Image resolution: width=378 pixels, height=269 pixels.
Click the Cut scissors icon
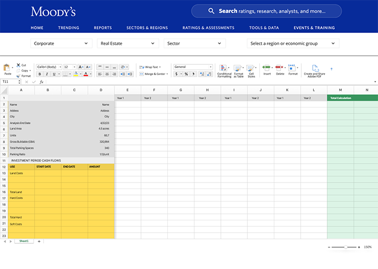point(18,65)
